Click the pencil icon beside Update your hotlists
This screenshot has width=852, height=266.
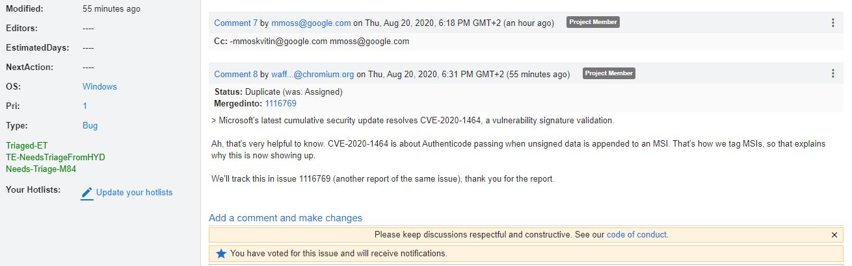pos(87,193)
